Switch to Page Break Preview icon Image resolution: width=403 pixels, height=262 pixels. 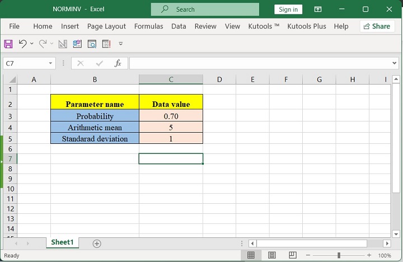tap(293, 255)
